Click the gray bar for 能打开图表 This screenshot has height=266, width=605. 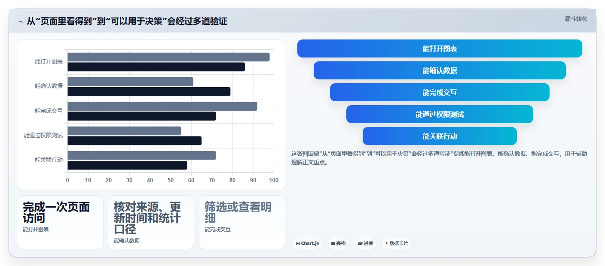tap(168, 57)
